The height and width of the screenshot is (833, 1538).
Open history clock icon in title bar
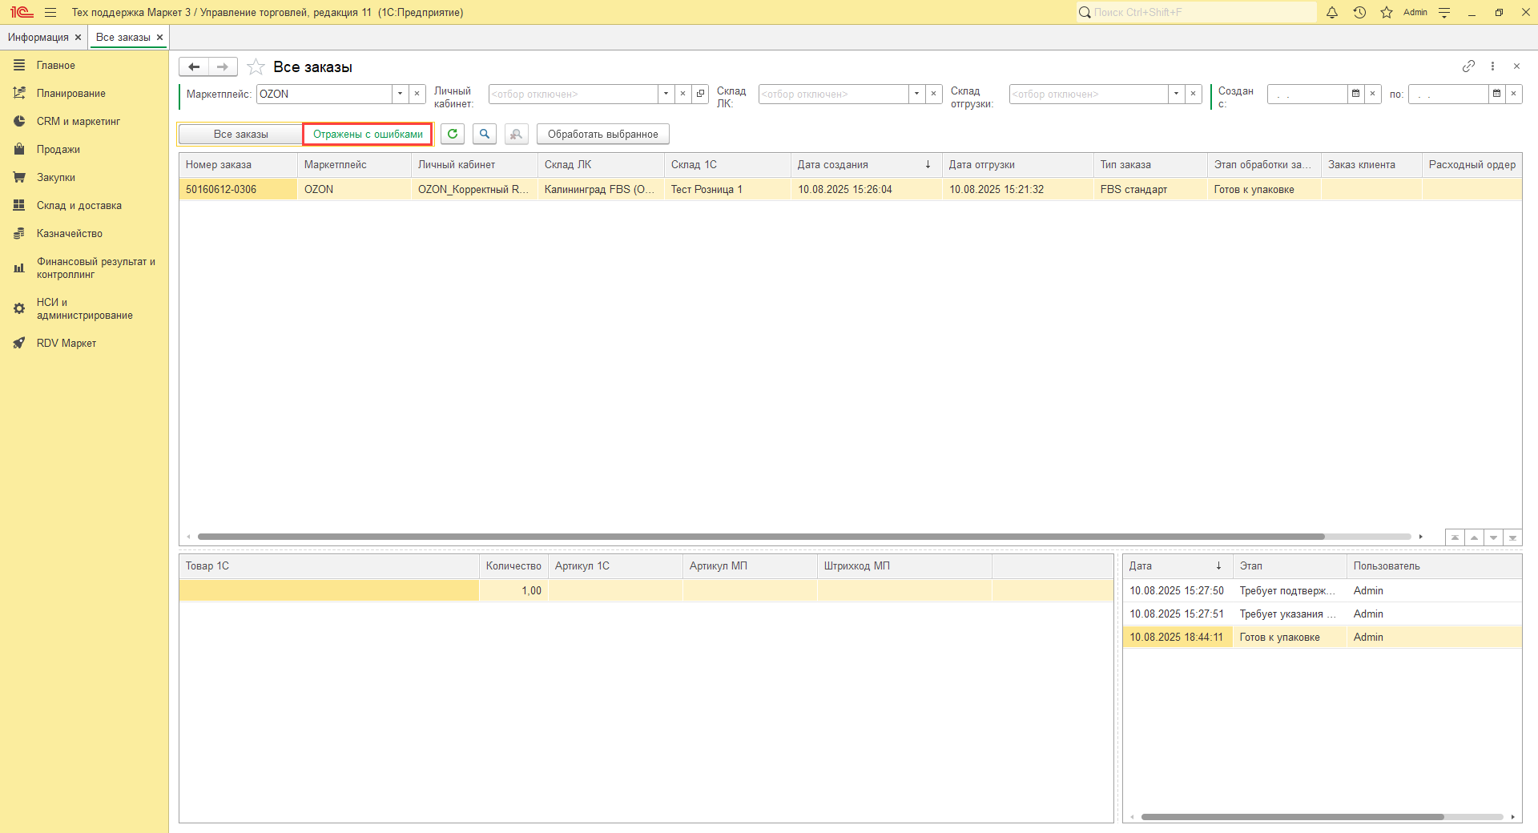click(x=1359, y=13)
